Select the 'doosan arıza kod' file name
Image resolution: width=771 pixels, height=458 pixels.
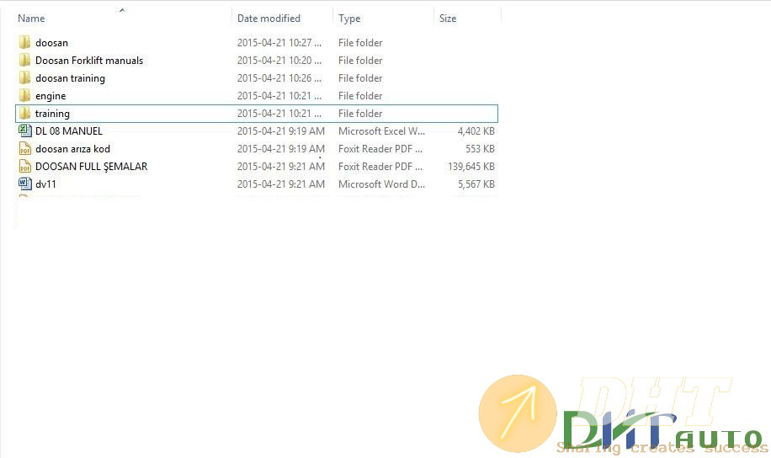[72, 149]
